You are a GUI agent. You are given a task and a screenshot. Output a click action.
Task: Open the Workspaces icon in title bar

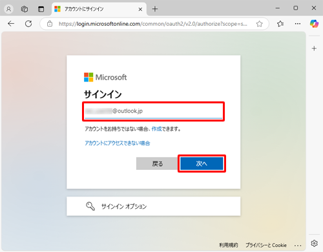pos(25,9)
